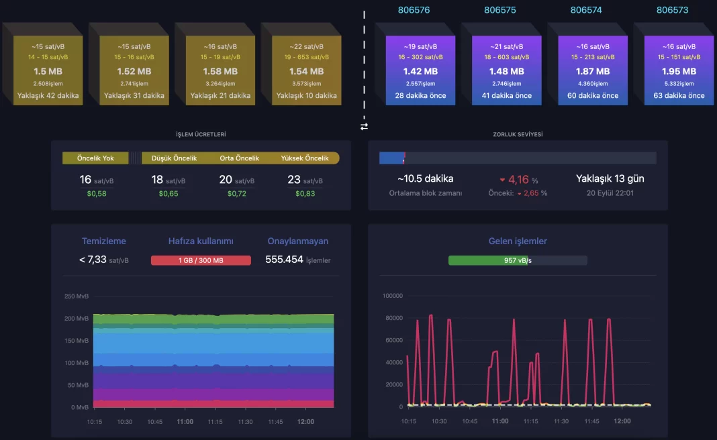Open block height 806574 link
717x440 pixels.
pos(586,10)
